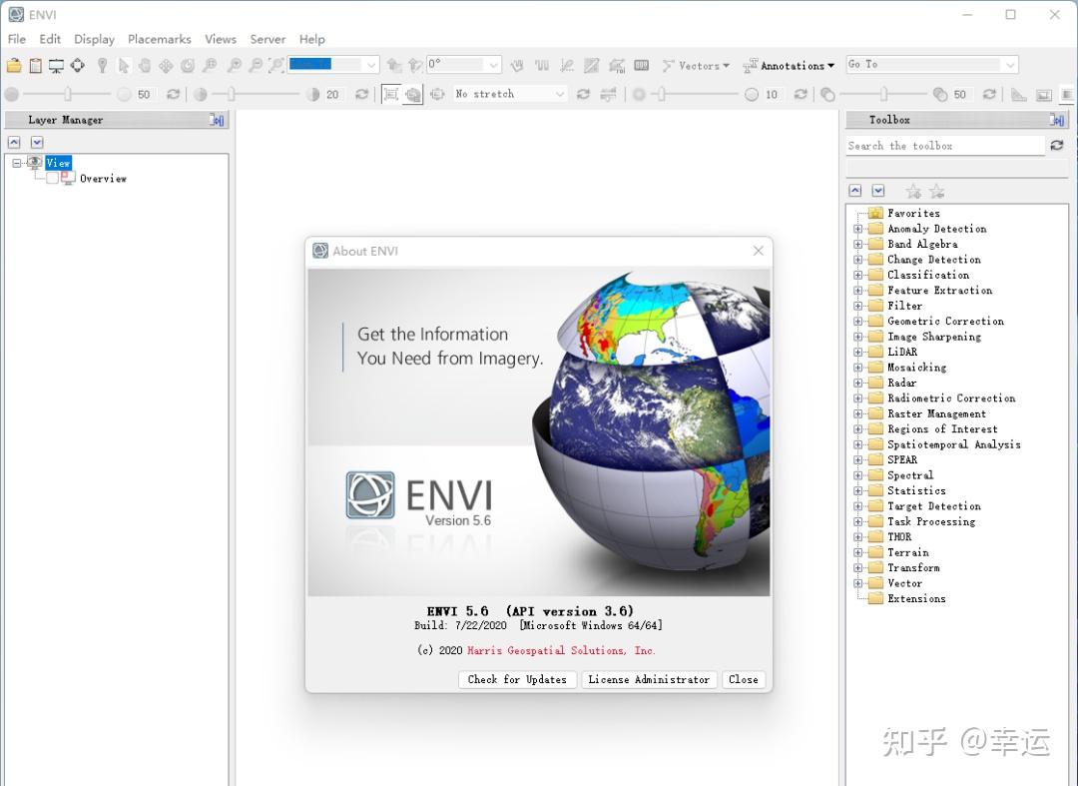Screen dimensions: 1078x786
Task: Check for Updates in the About dialog
Action: click(516, 679)
